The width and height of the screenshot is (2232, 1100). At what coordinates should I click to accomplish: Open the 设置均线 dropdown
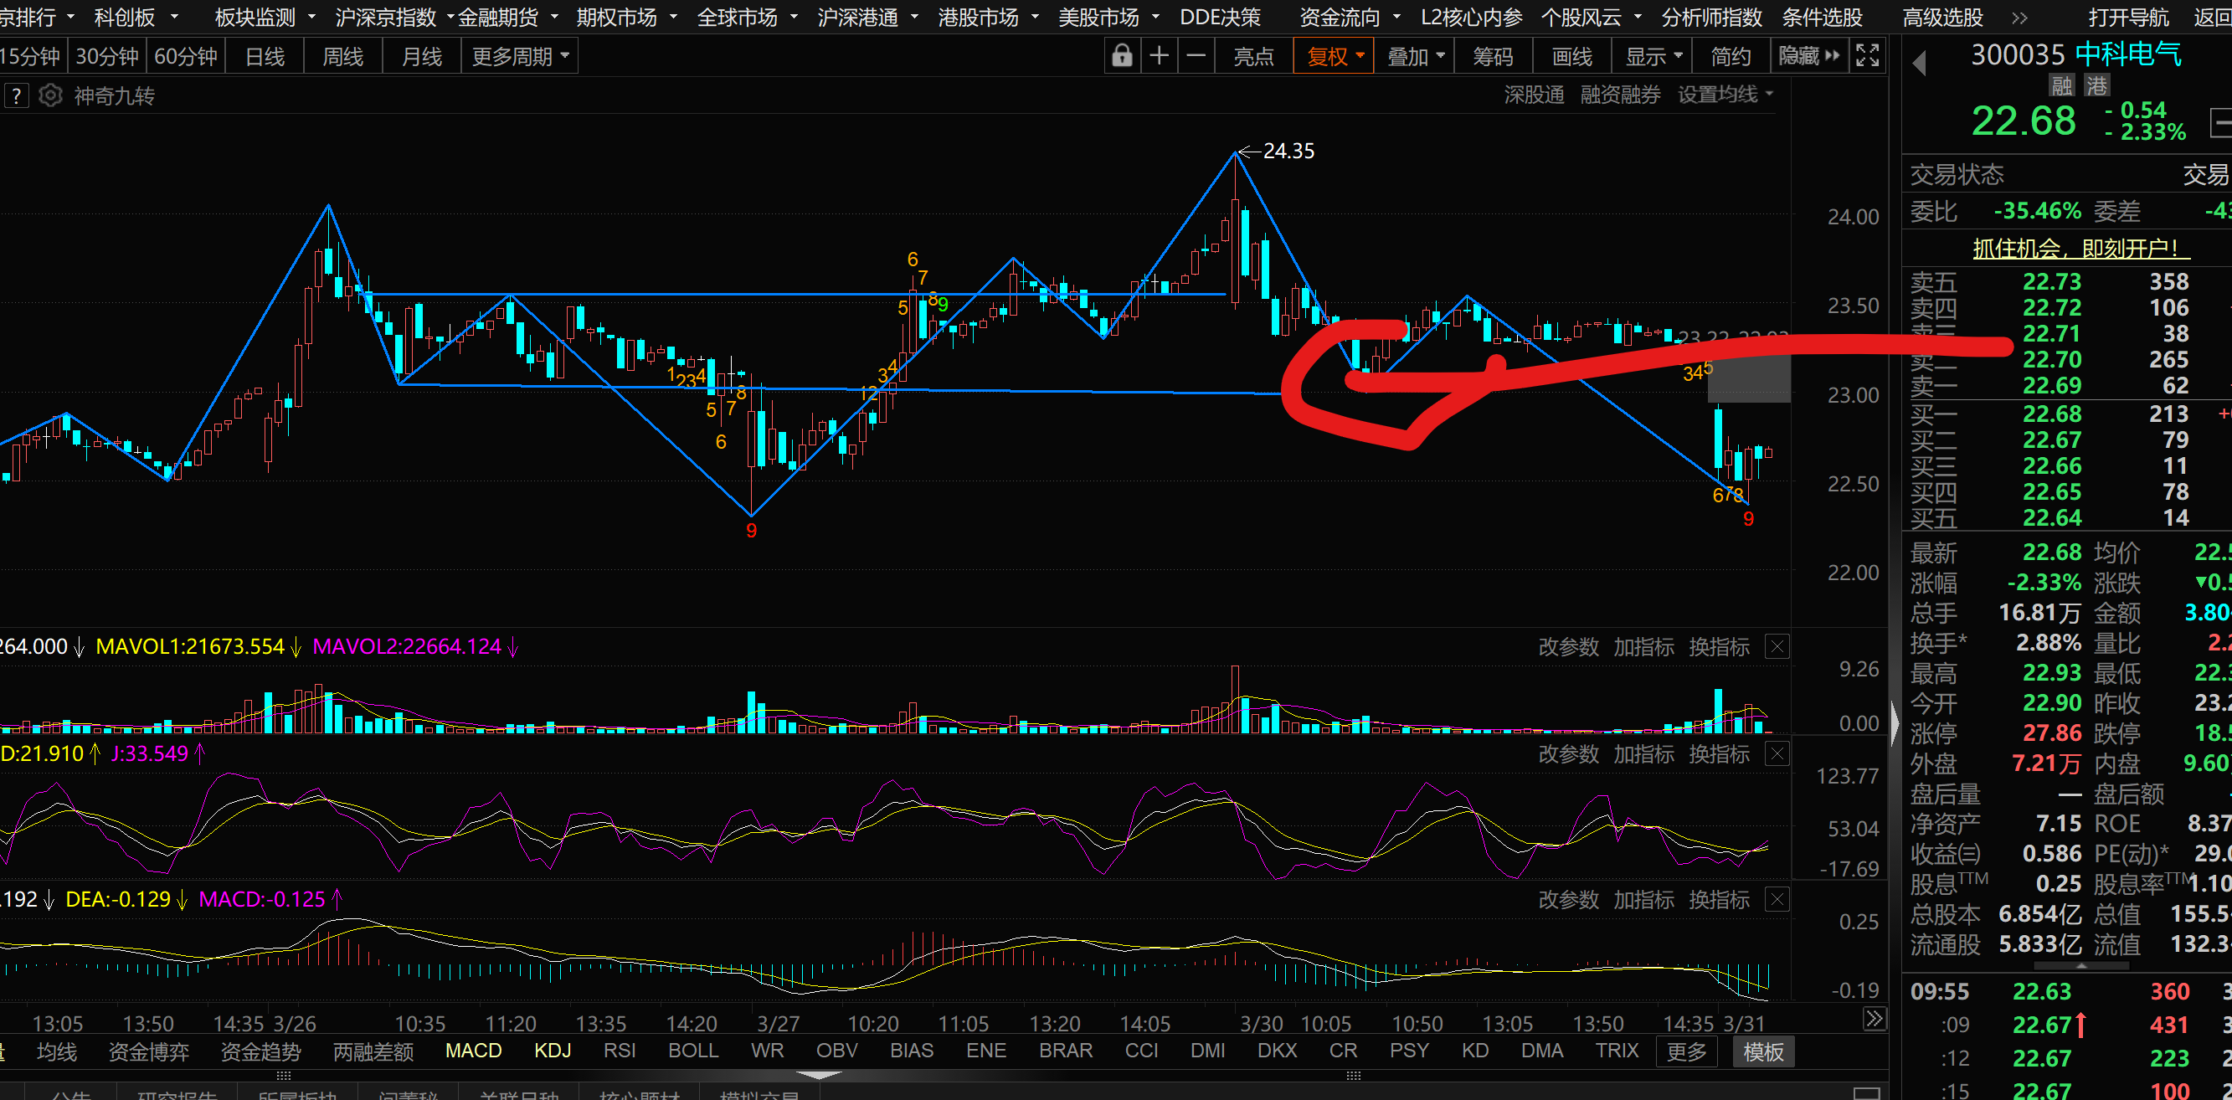(1725, 95)
